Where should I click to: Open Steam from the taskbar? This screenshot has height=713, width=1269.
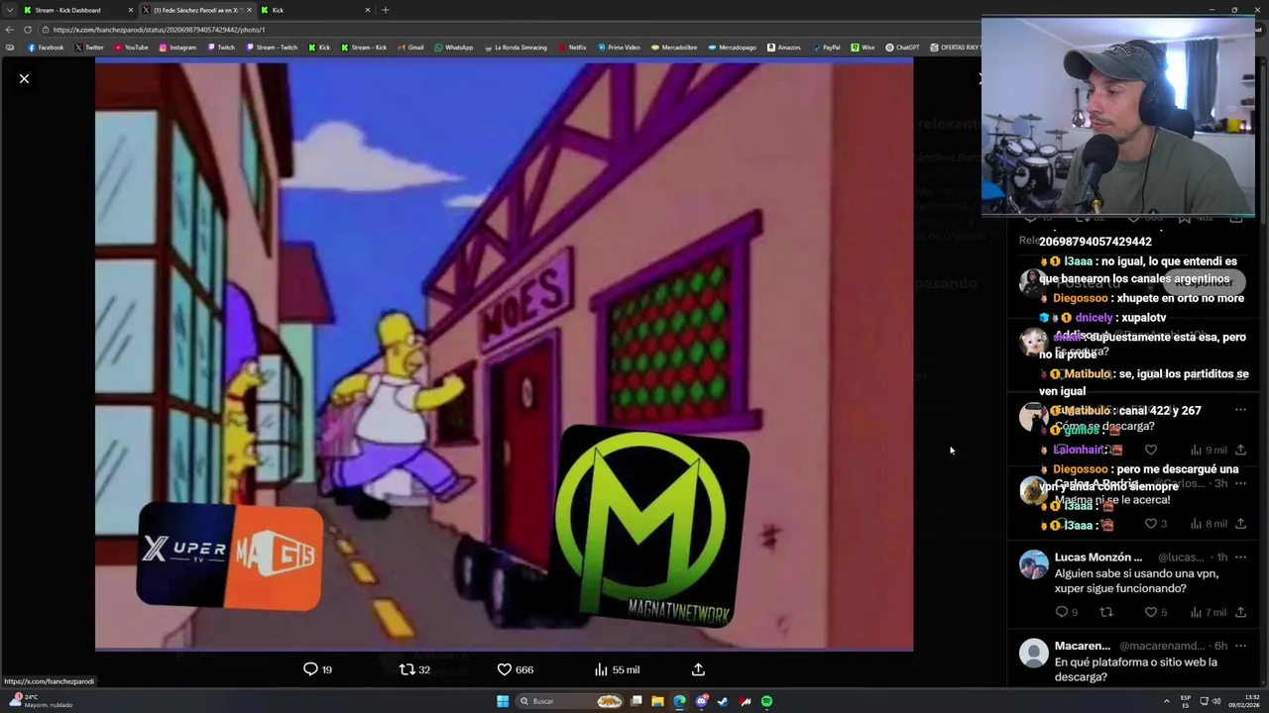point(723,701)
